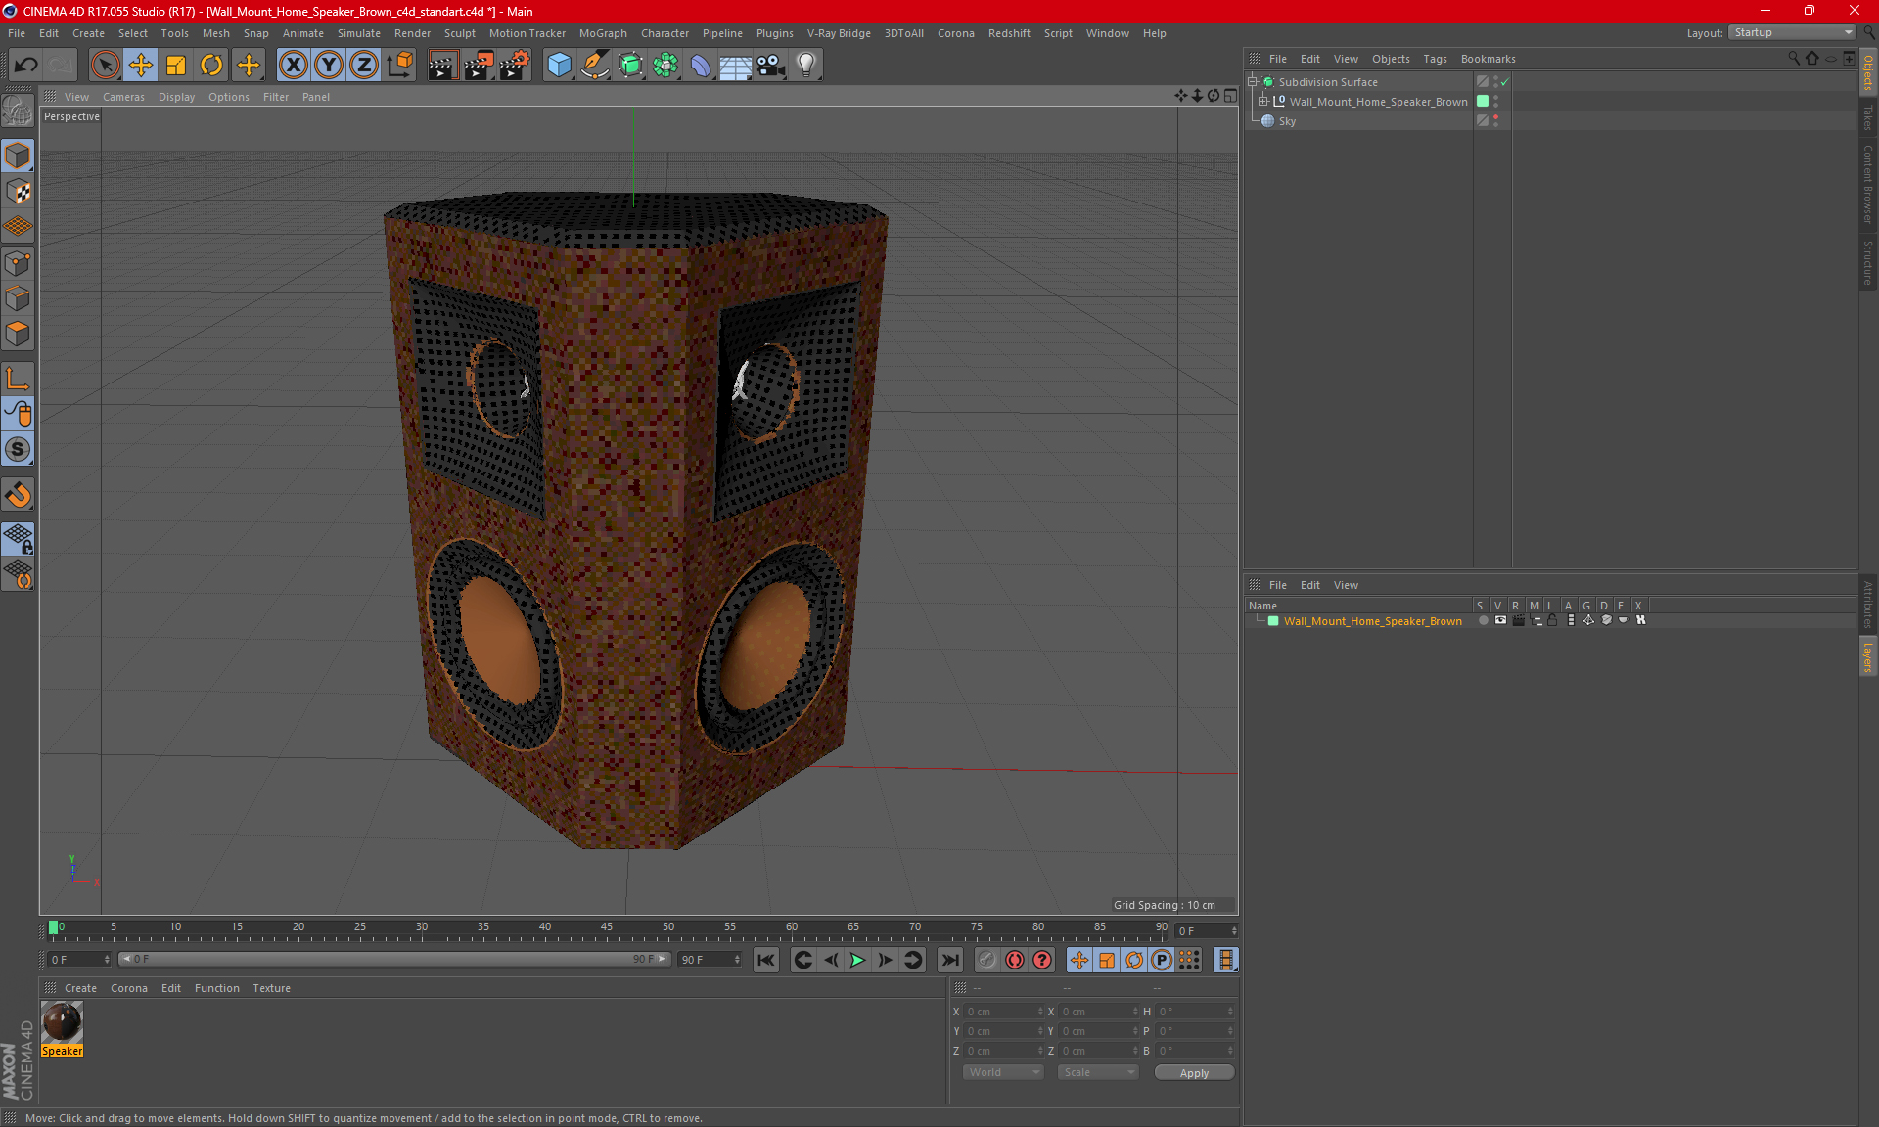This screenshot has height=1127, width=1879.
Task: Open the Bend deformer objects
Action: point(701,66)
